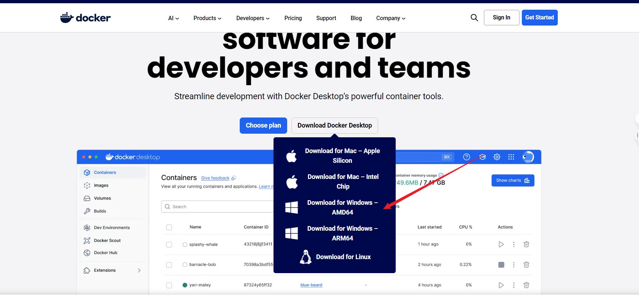This screenshot has height=299, width=639.
Task: Open the Support page
Action: point(326,18)
